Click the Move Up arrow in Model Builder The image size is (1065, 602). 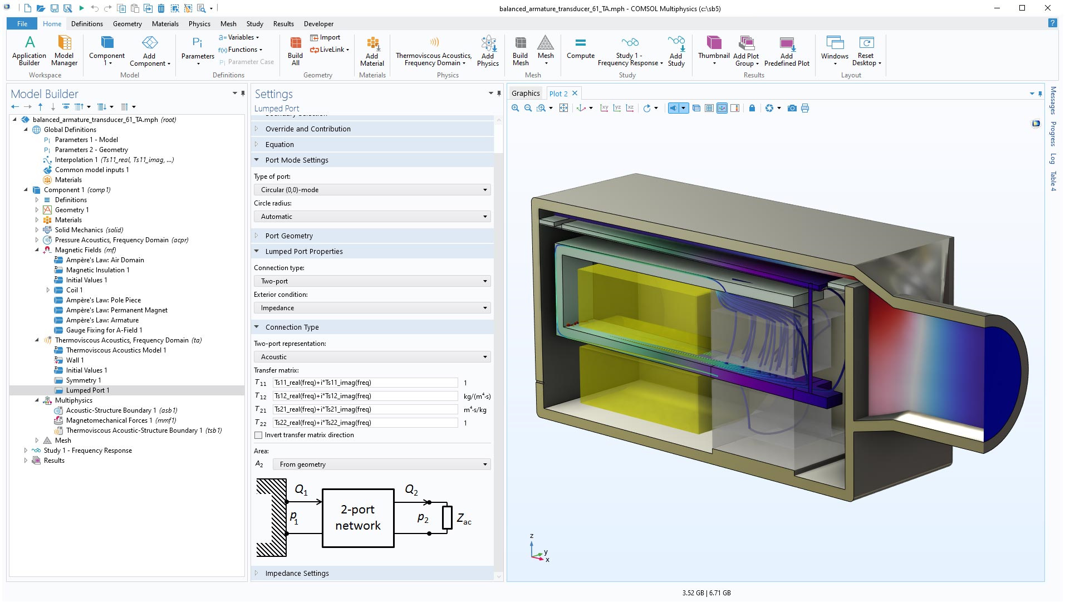40,106
